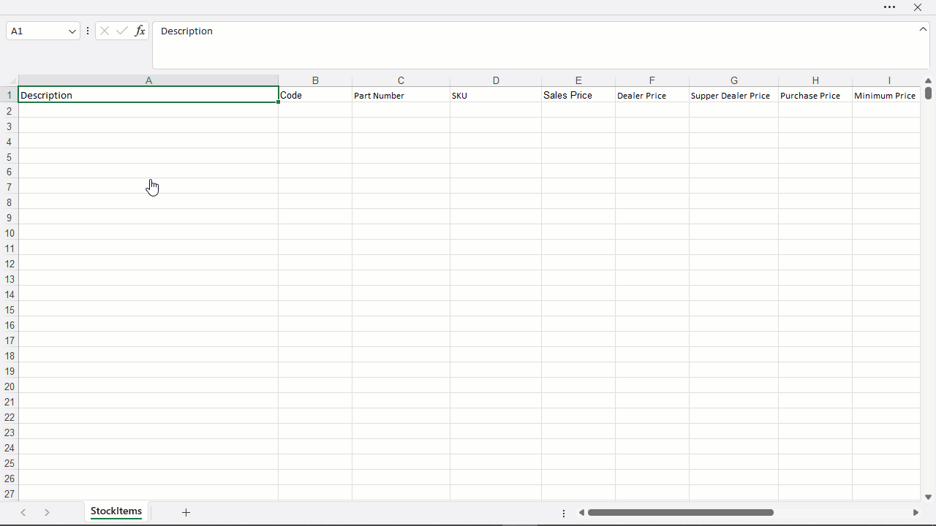Click the select-all corner button
The height and width of the screenshot is (526, 936).
click(x=9, y=80)
